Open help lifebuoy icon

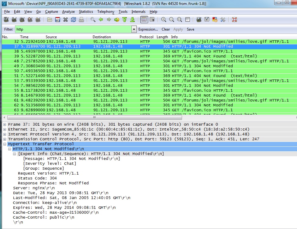click(x=234, y=20)
